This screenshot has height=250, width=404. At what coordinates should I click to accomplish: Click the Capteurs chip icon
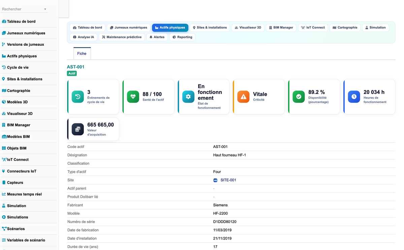(4, 182)
